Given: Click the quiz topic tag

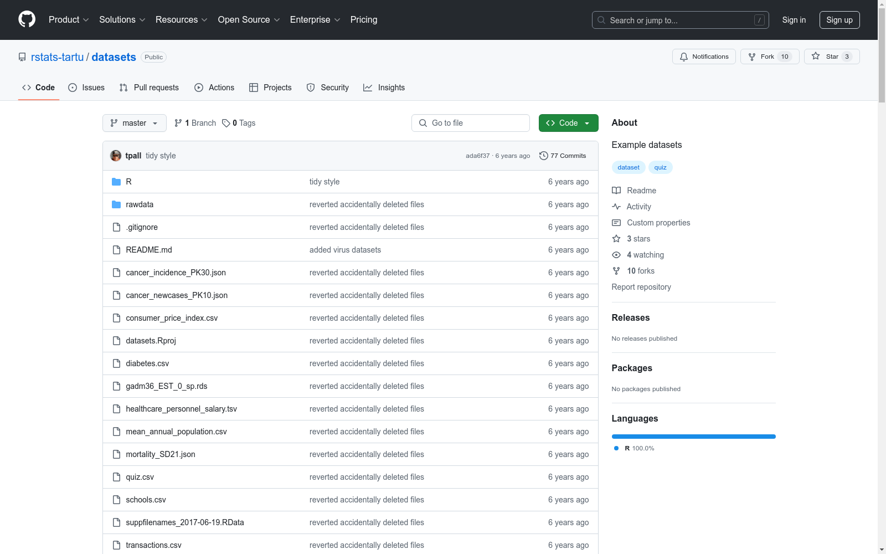Looking at the screenshot, I should 661,167.
